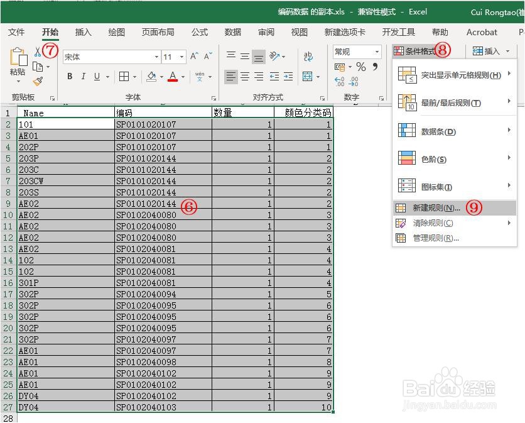This screenshot has width=525, height=423.
Task: Open clipboard group dialog launcher
Action: click(52, 98)
